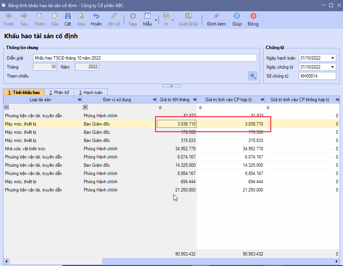Open the Mẫu template icon
The height and width of the screenshot is (266, 343).
147,16
